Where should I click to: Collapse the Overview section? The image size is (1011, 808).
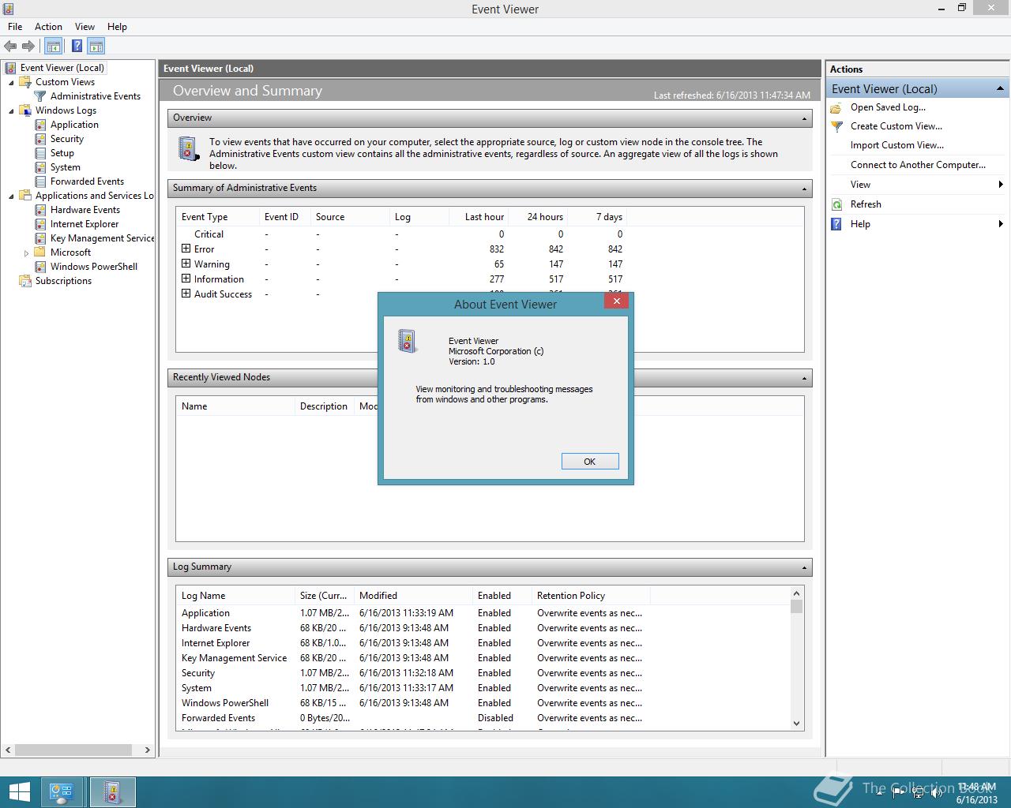(x=804, y=118)
